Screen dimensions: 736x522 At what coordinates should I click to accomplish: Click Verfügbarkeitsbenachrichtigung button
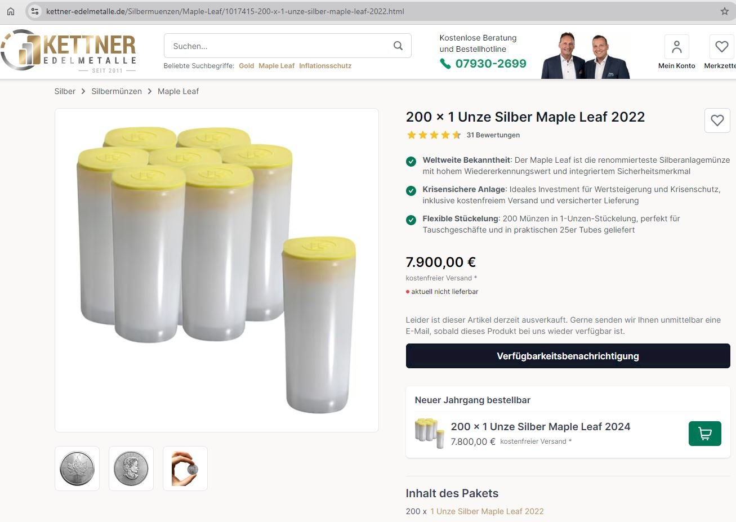click(x=568, y=356)
